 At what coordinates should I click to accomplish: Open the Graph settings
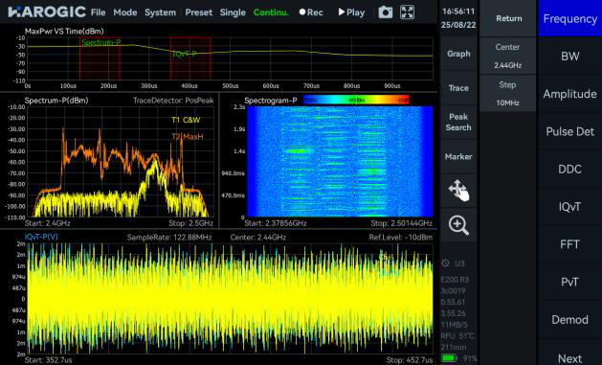458,54
